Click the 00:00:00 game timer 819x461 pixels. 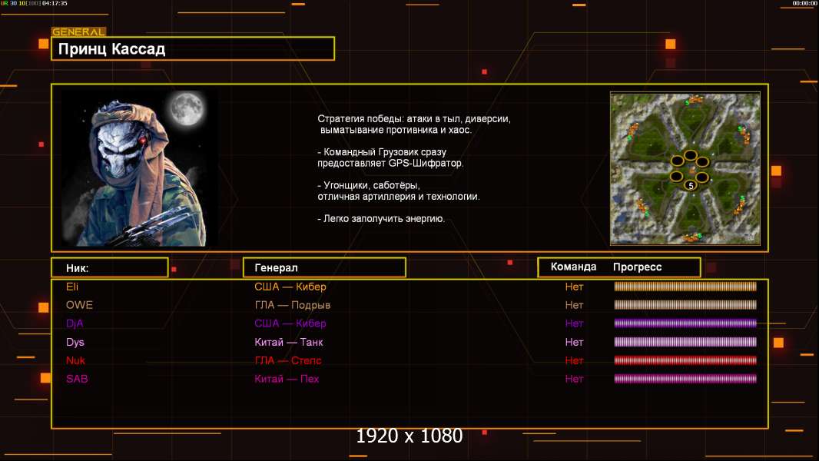point(805,3)
